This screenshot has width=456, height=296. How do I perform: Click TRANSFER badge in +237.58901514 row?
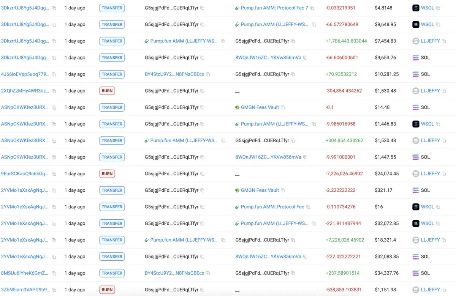[112, 273]
